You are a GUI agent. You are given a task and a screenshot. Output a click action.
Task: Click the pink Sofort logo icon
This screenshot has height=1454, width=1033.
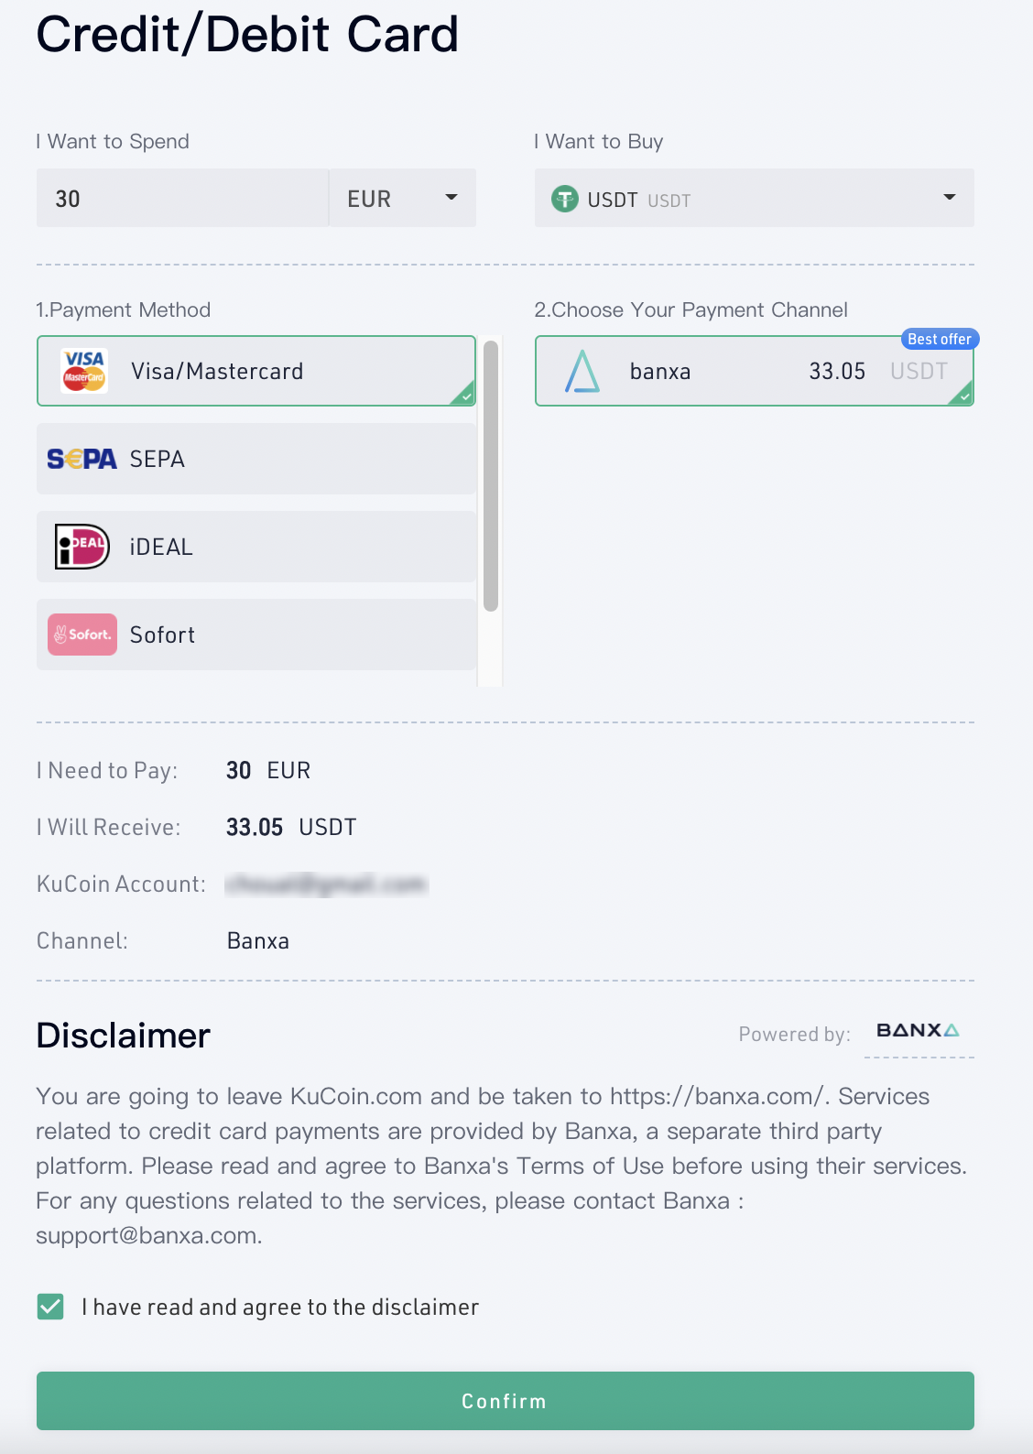[82, 635]
